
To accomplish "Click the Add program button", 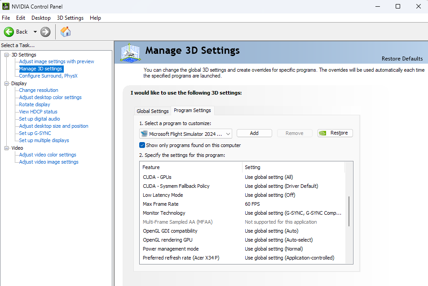I will [254, 133].
